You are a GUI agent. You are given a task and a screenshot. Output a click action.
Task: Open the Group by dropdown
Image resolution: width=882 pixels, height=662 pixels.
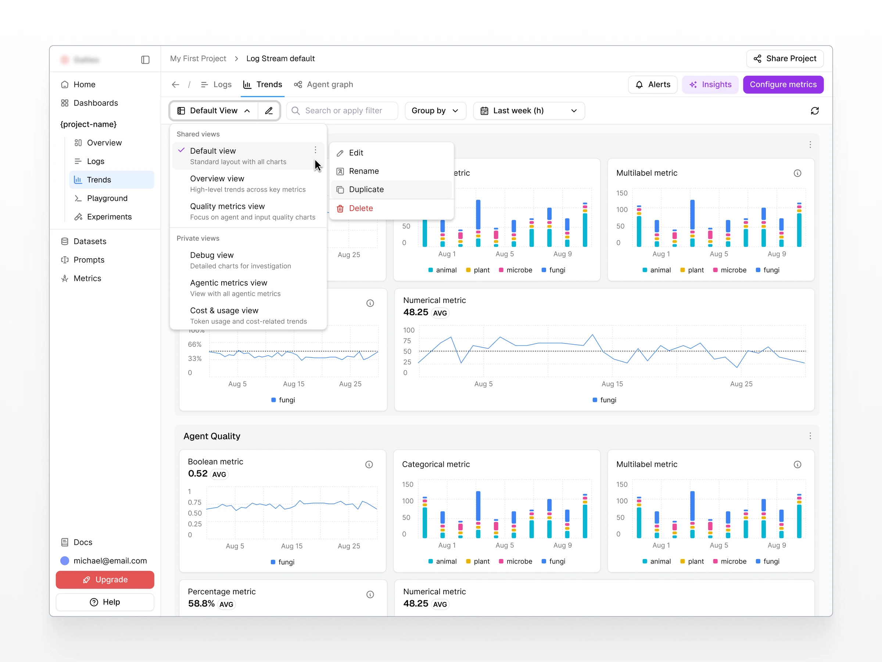435,111
